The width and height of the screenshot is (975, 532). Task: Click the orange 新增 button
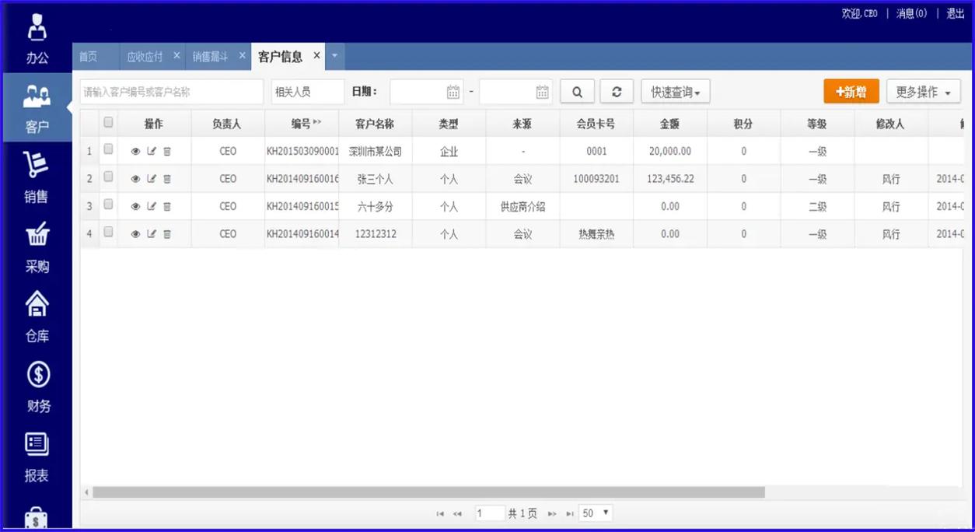click(x=851, y=91)
